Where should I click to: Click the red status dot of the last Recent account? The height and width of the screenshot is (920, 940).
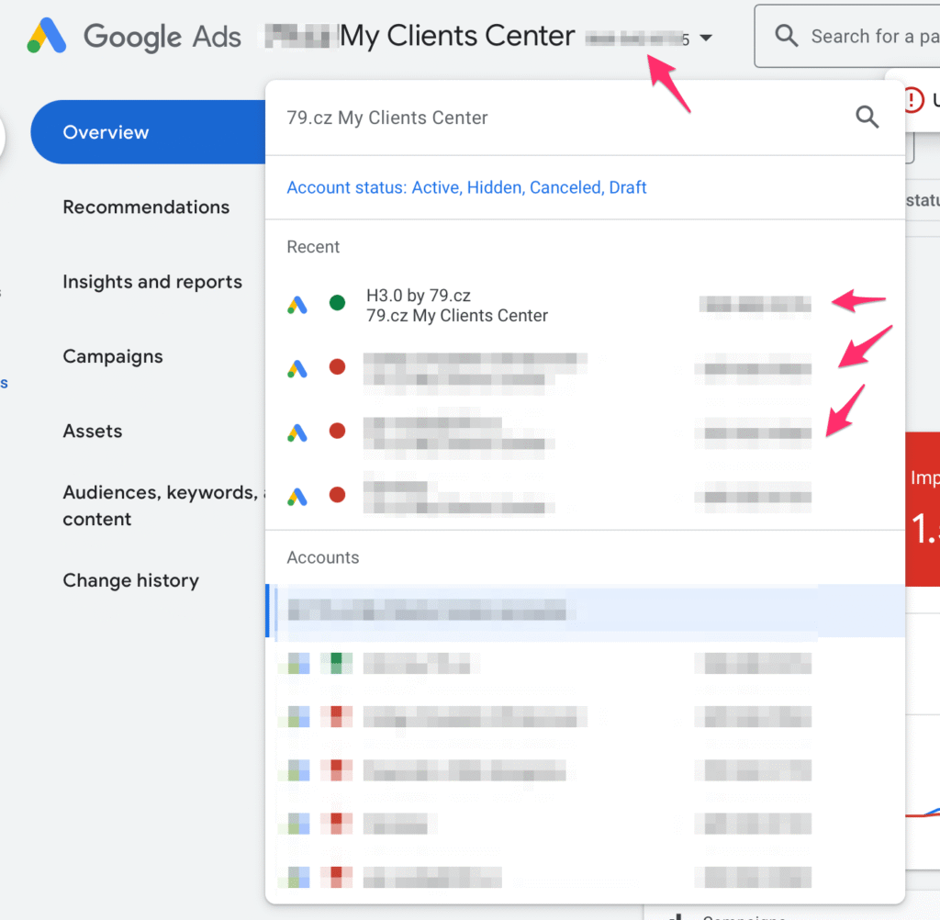pyautogui.click(x=337, y=495)
